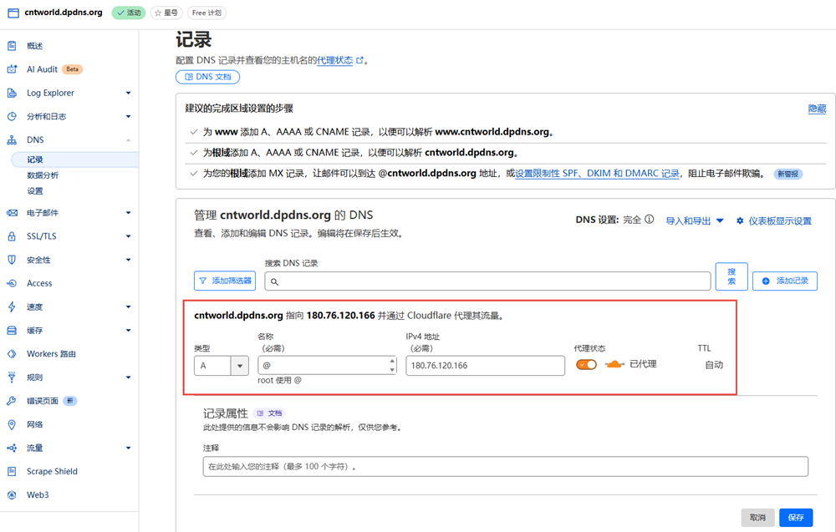Click the orange Cloudflare cloud proxy icon
Screen dimensions: 836x532
click(614, 364)
